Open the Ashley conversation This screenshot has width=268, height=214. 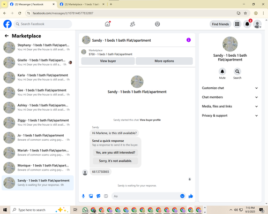click(x=38, y=108)
